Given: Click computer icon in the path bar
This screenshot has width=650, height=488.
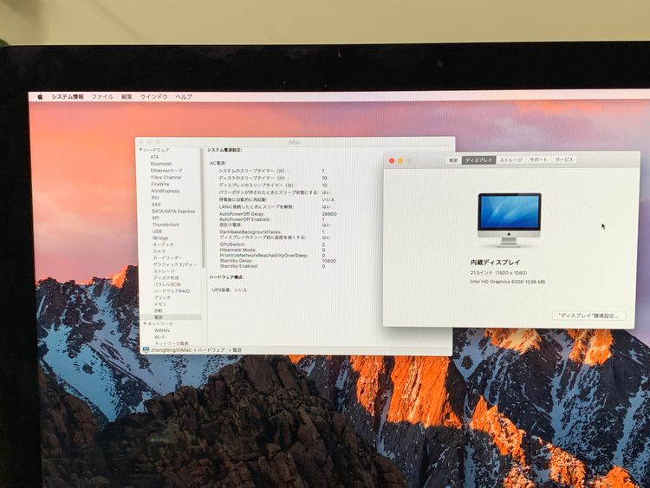Looking at the screenshot, I should point(146,350).
